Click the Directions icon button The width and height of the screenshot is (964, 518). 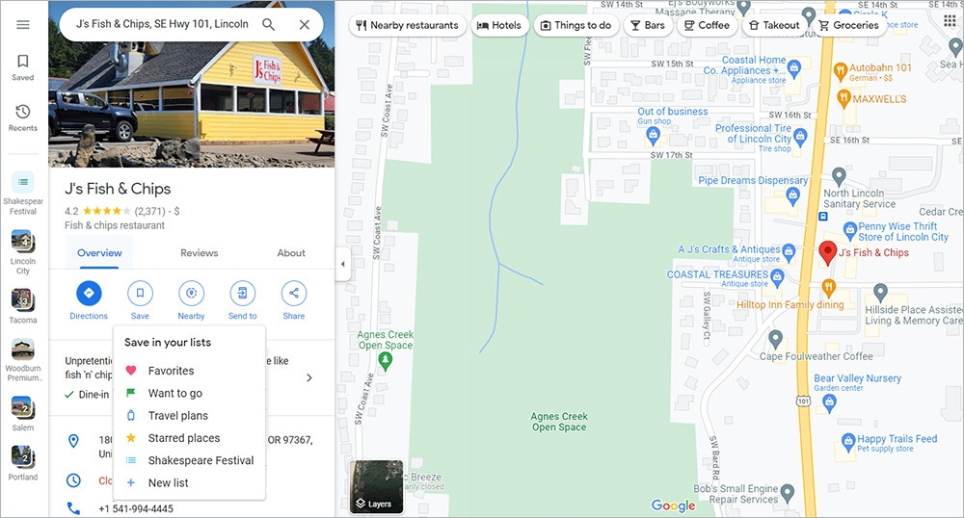click(x=89, y=294)
